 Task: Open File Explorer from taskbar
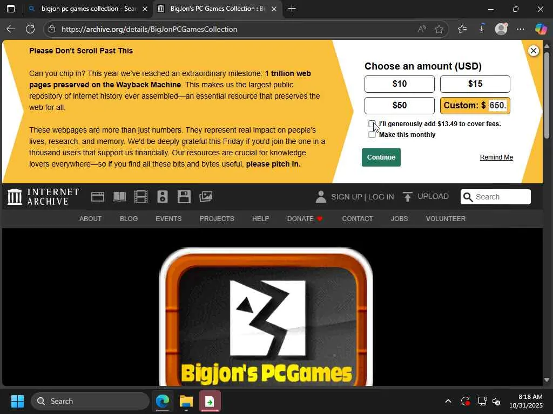coord(186,401)
